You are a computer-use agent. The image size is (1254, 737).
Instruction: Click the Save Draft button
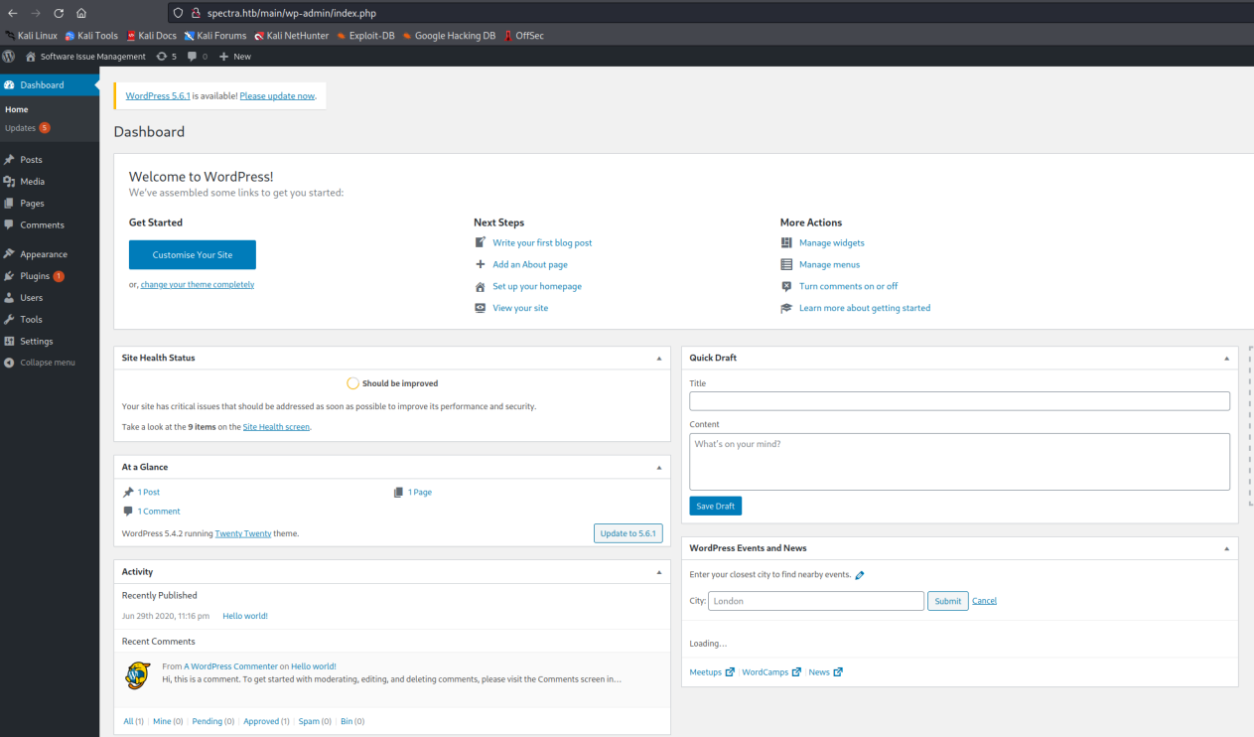715,507
